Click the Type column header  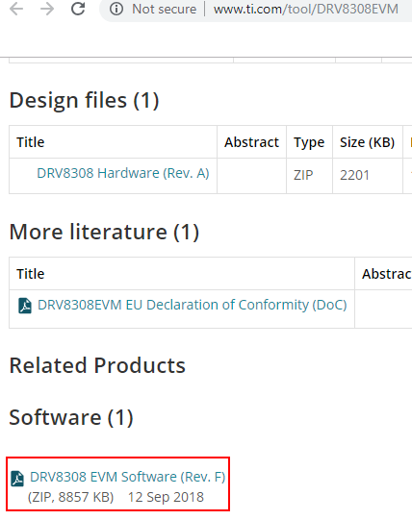(309, 142)
